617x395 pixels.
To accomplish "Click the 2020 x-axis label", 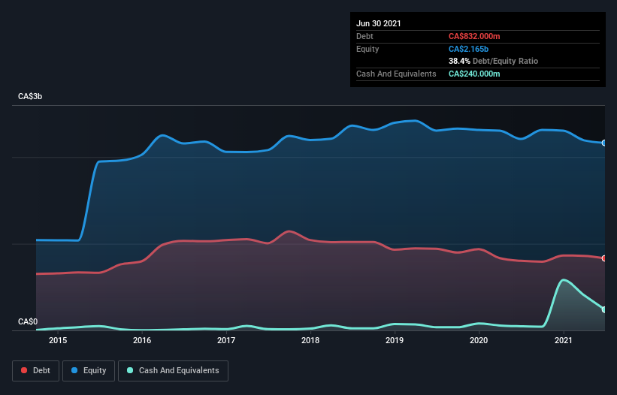I will point(479,340).
